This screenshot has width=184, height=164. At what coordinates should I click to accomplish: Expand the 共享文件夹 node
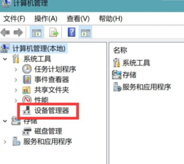[16, 90]
